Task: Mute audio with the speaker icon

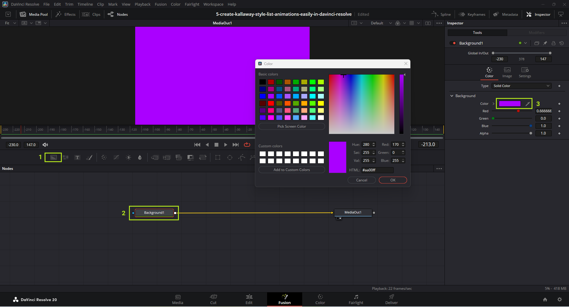Action: point(45,145)
